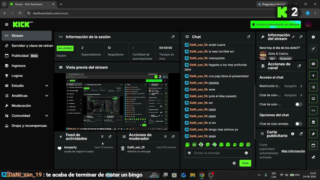Select Stream in the sidebar

click(27, 36)
